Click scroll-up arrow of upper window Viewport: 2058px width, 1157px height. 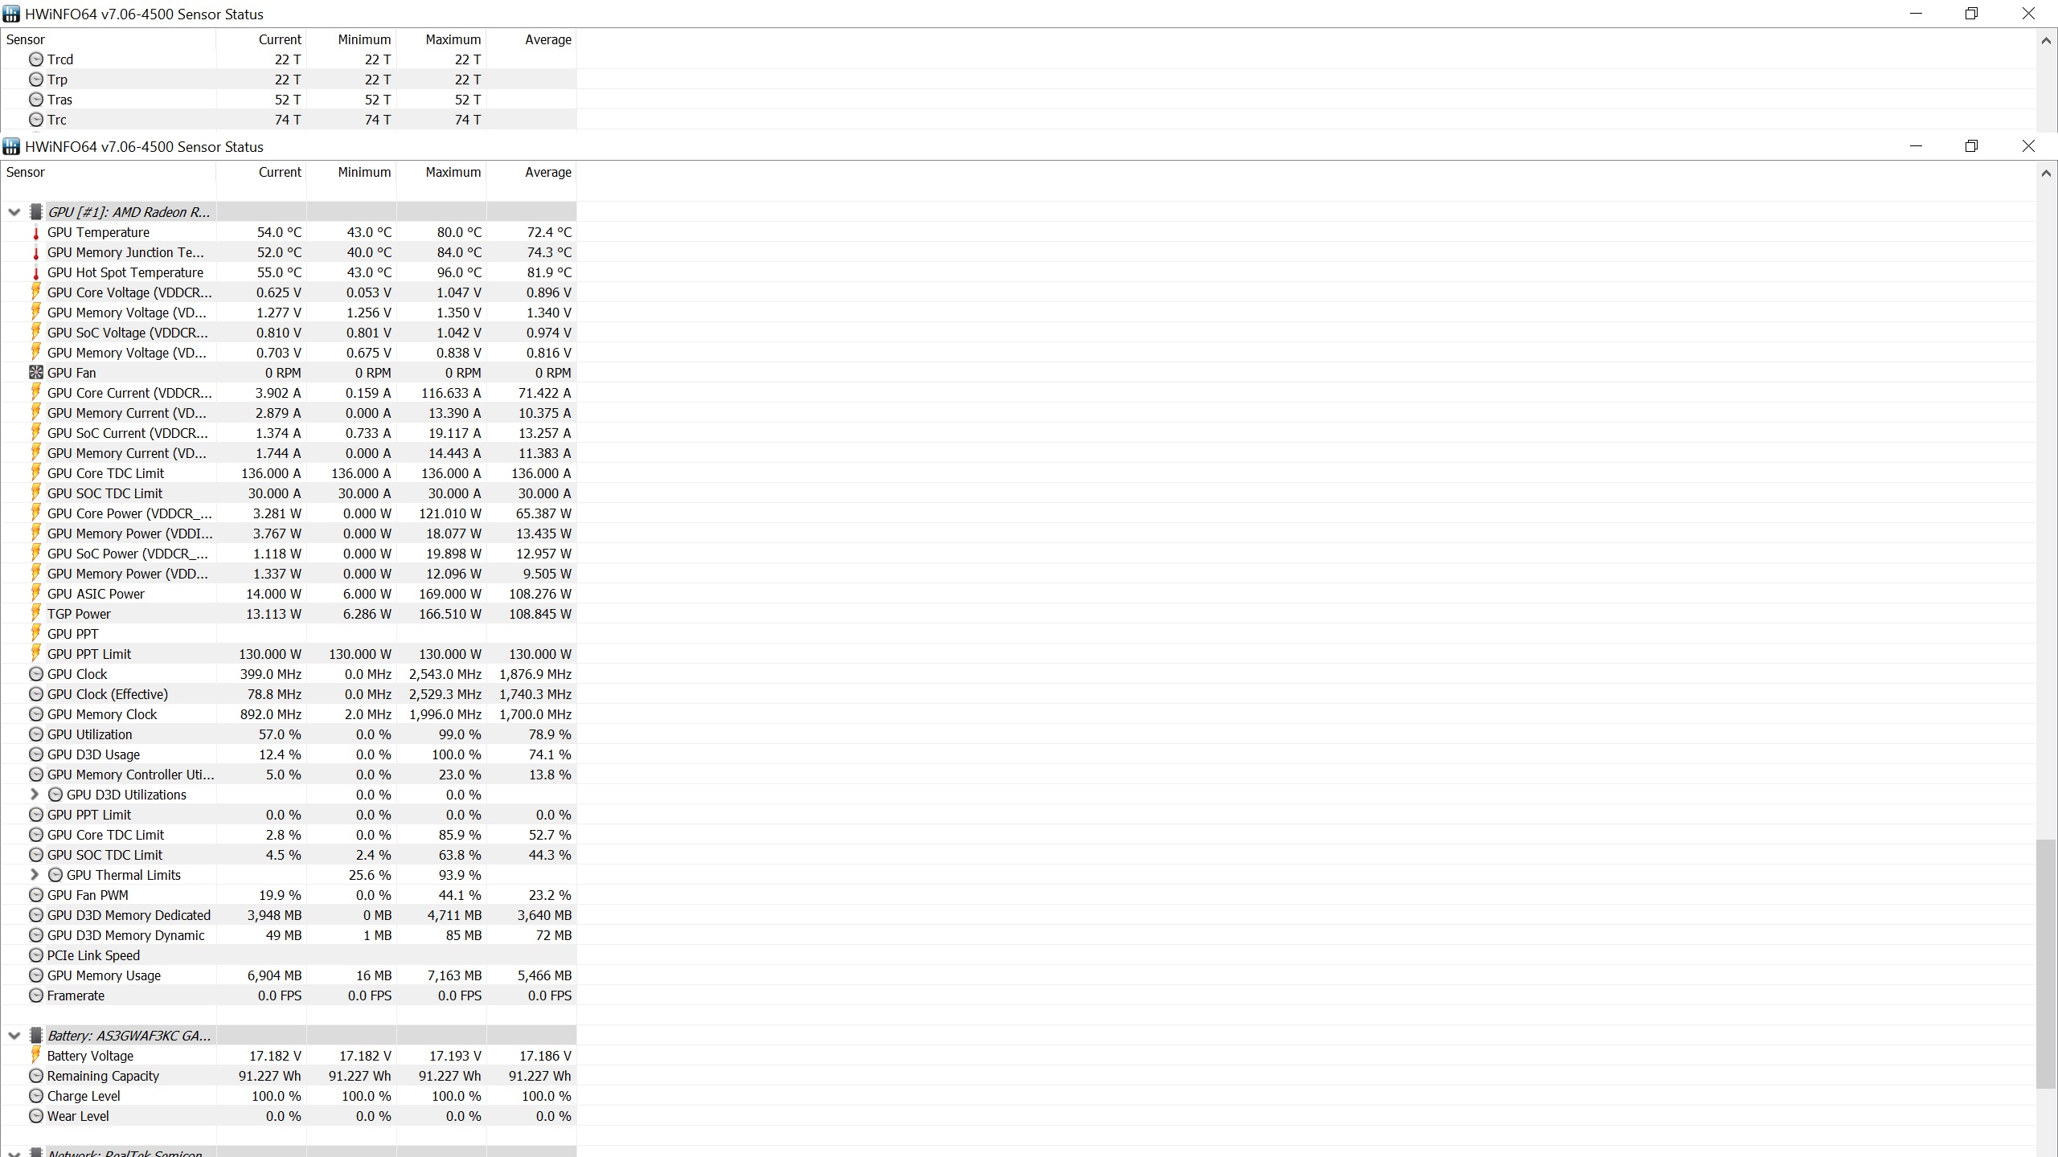click(2045, 40)
